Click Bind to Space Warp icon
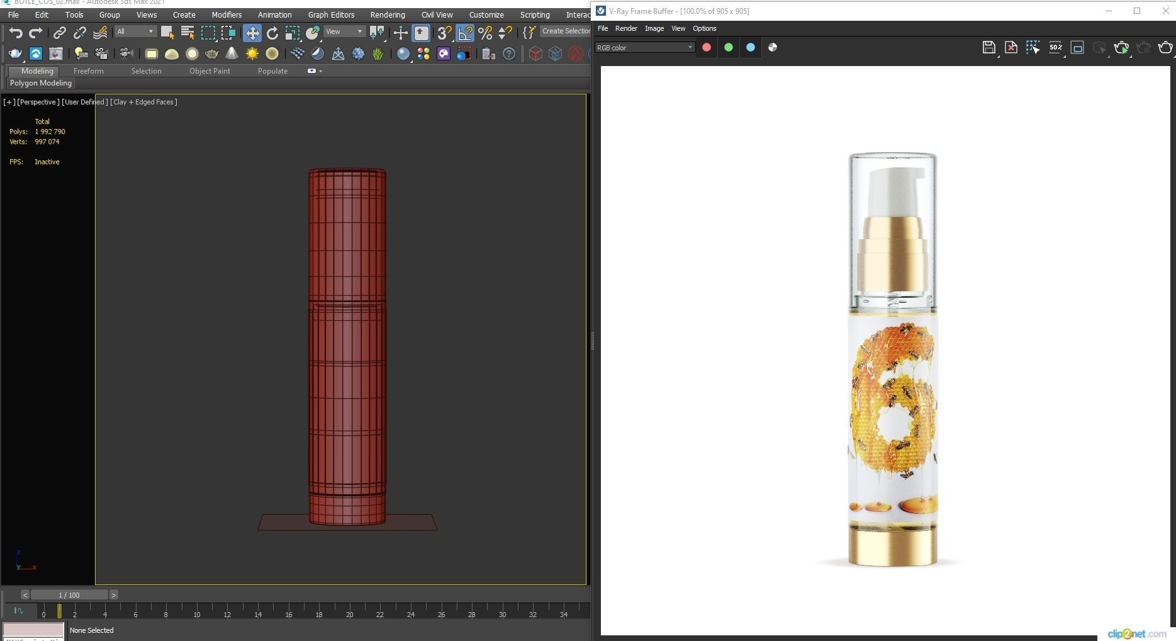This screenshot has width=1176, height=641. (100, 33)
